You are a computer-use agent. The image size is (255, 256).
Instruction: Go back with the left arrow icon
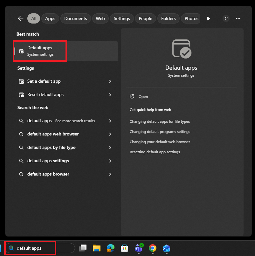[x=21, y=18]
